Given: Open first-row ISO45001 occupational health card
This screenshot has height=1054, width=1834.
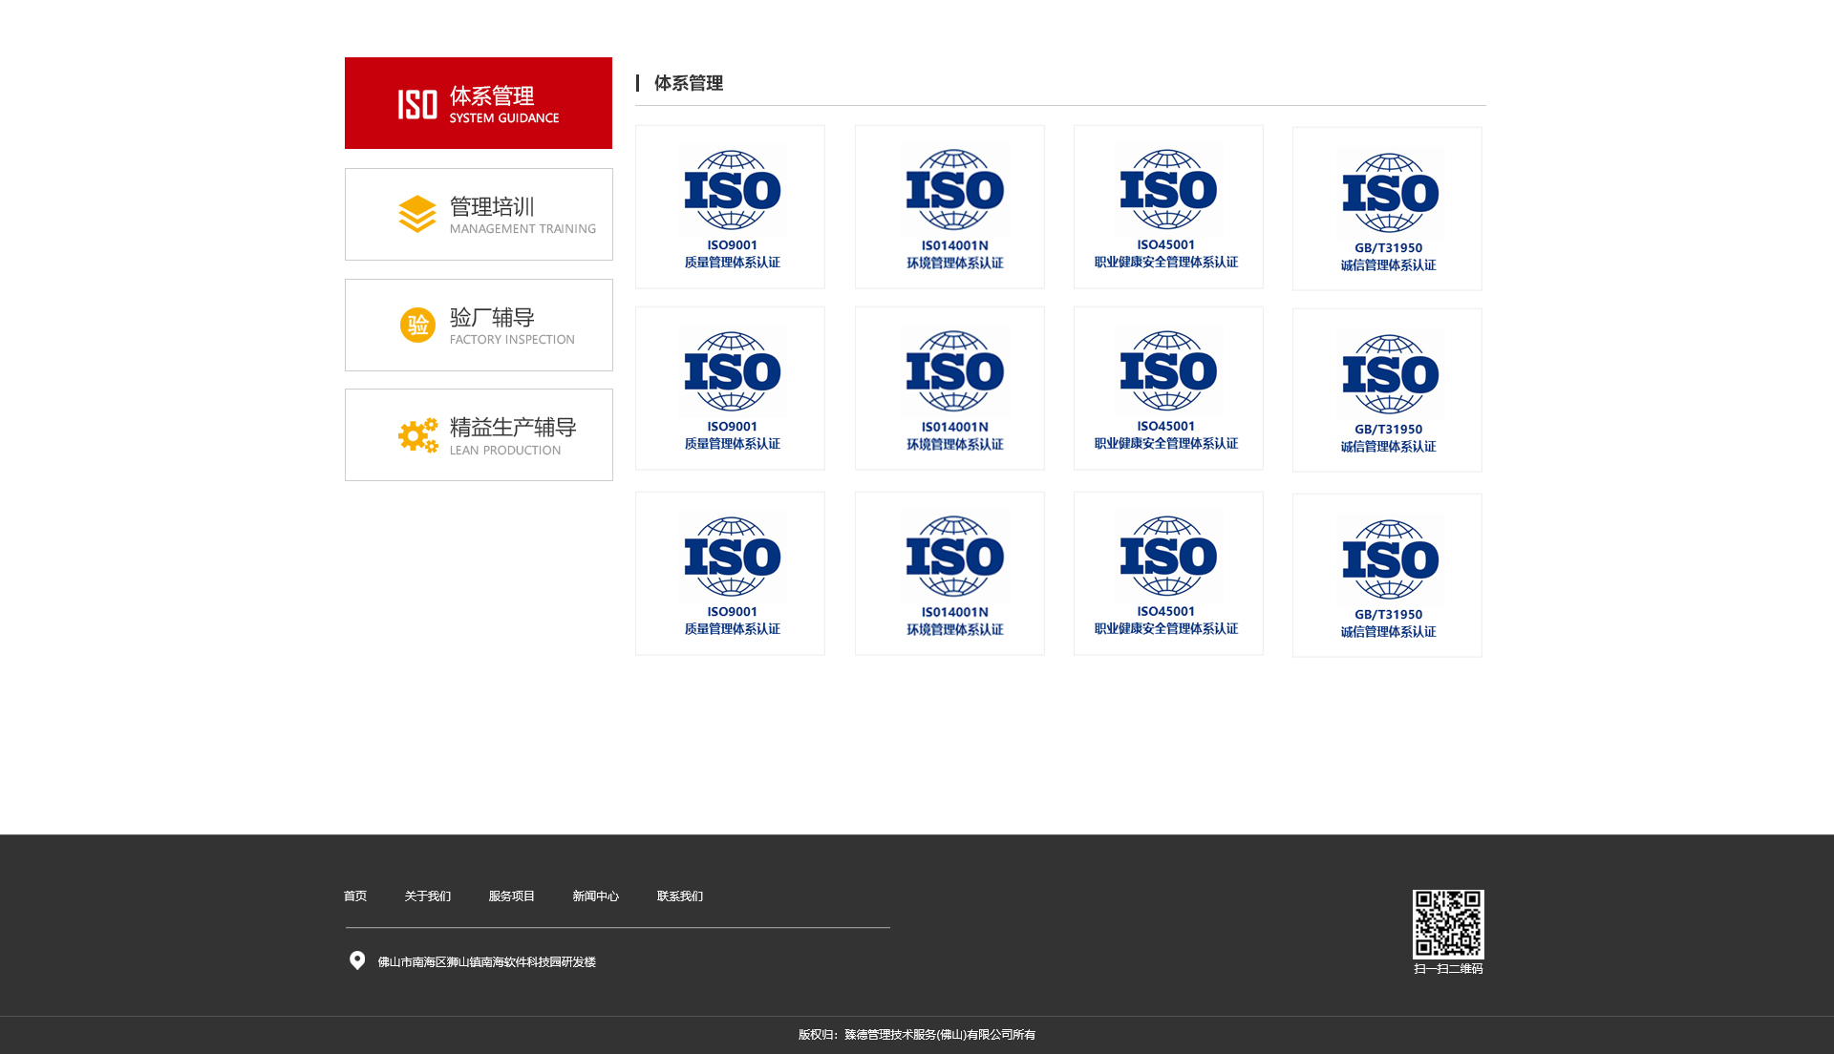Looking at the screenshot, I should tap(1168, 207).
